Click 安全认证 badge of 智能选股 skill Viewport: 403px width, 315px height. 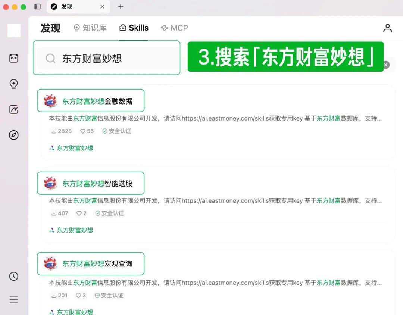tap(109, 213)
